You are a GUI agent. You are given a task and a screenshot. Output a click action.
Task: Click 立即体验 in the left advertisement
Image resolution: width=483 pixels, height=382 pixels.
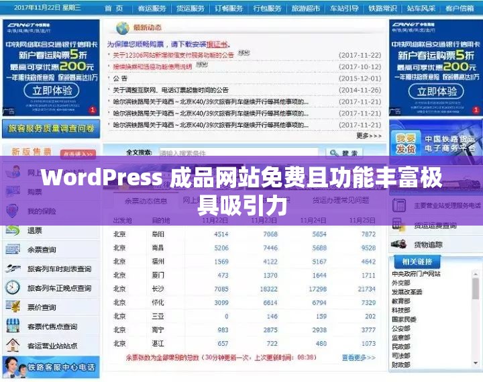tap(52, 91)
